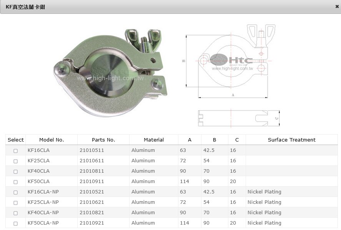This screenshot has width=341, height=230.
Task: Select the KF25CLA row checkbox
Action: (15, 161)
